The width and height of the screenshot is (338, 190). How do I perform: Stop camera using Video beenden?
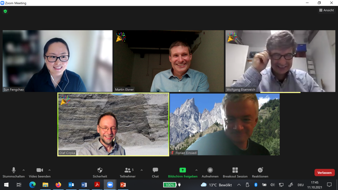click(40, 172)
